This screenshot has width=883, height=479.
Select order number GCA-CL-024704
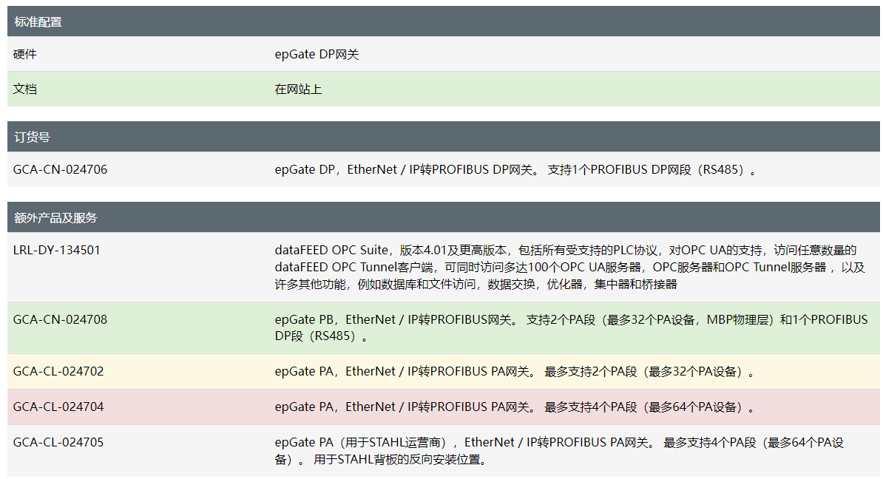(x=58, y=407)
